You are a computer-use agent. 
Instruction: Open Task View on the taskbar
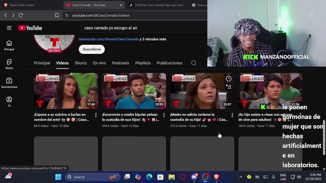coord(127,177)
